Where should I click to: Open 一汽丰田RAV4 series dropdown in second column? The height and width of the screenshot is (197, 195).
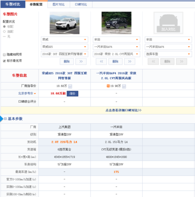[116, 47]
